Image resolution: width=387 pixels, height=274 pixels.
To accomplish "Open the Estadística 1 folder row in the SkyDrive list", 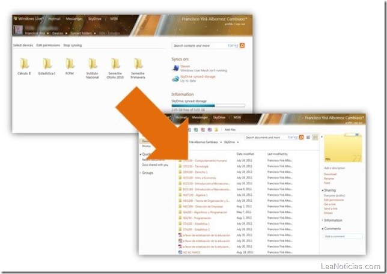I will coord(197,224).
